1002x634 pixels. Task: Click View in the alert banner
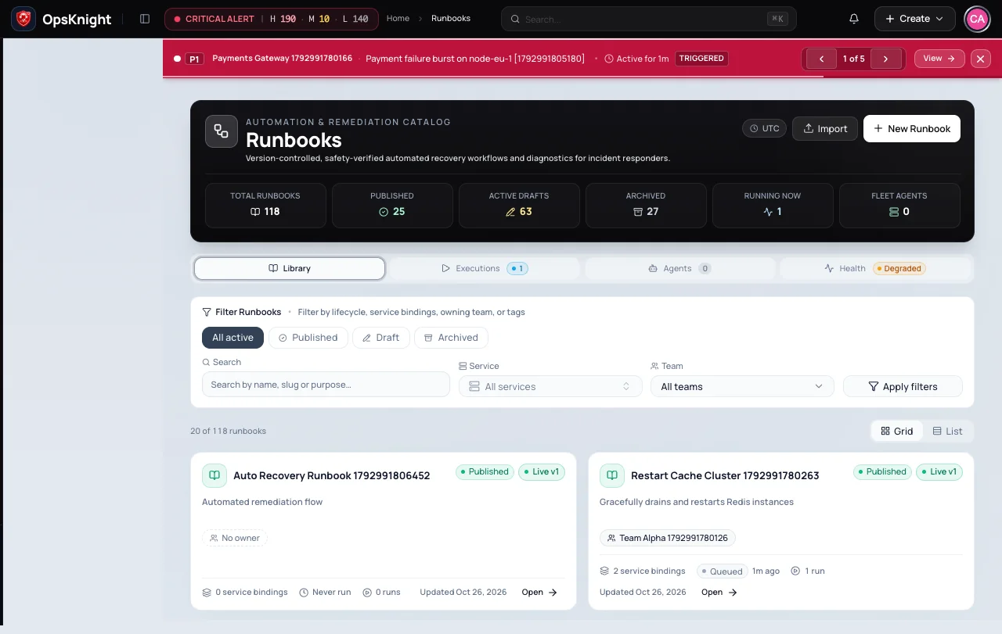[x=939, y=59]
